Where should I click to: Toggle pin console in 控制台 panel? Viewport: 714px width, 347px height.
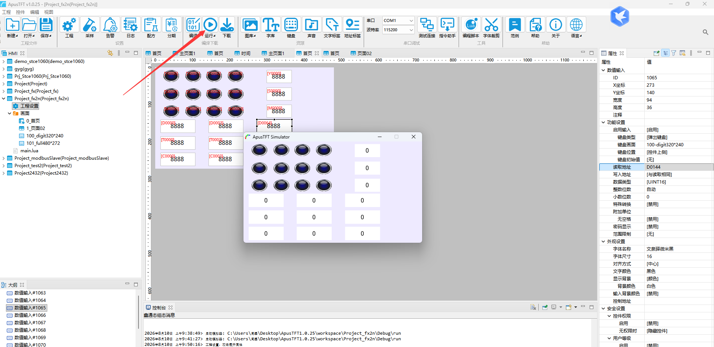coord(545,307)
